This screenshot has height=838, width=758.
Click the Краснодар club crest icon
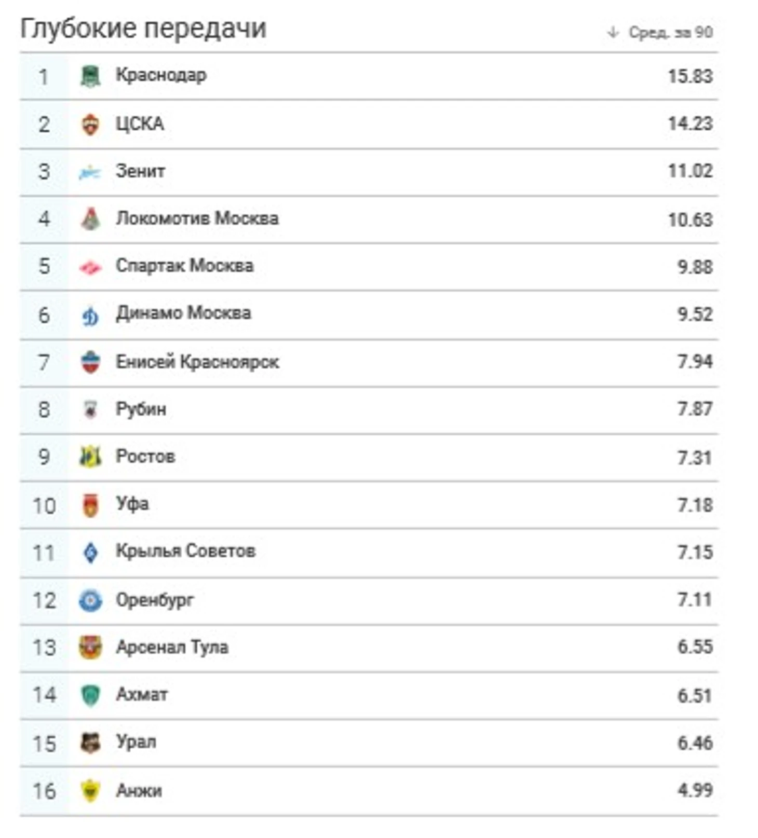click(x=90, y=76)
